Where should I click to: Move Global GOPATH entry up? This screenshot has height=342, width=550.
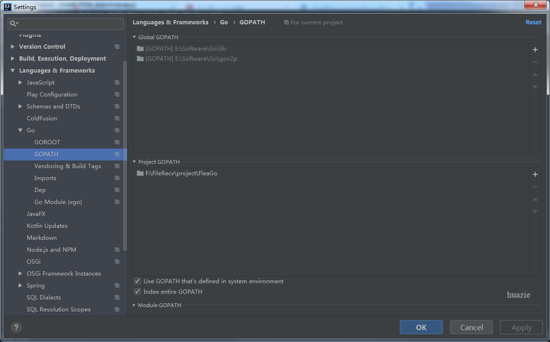coord(535,75)
